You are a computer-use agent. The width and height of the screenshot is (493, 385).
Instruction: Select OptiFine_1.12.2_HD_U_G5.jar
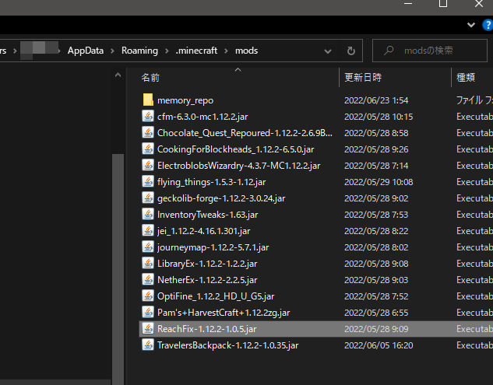tap(216, 296)
